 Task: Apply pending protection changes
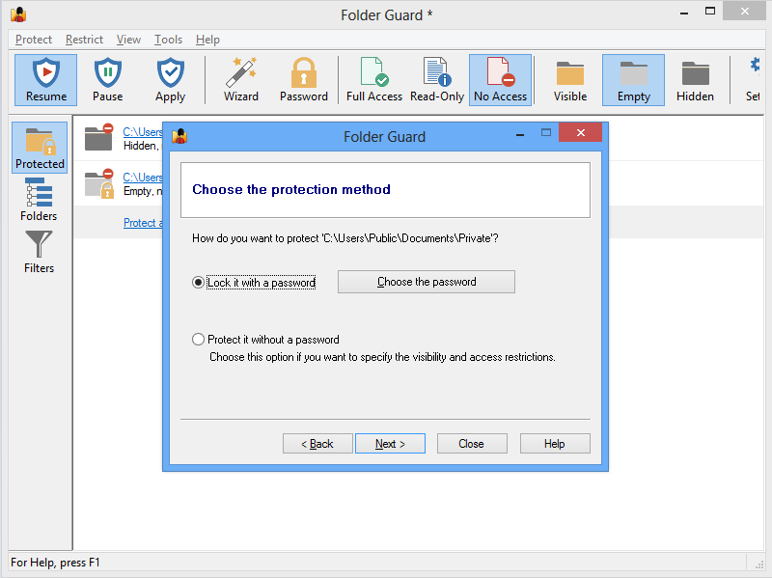[x=170, y=79]
